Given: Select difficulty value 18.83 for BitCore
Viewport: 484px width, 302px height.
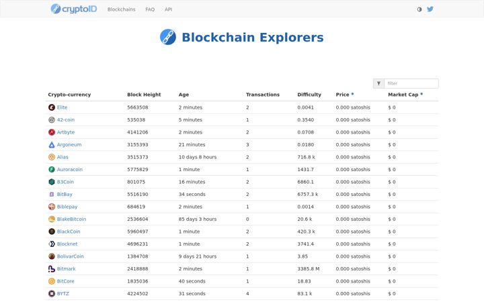Looking at the screenshot, I should click(304, 281).
